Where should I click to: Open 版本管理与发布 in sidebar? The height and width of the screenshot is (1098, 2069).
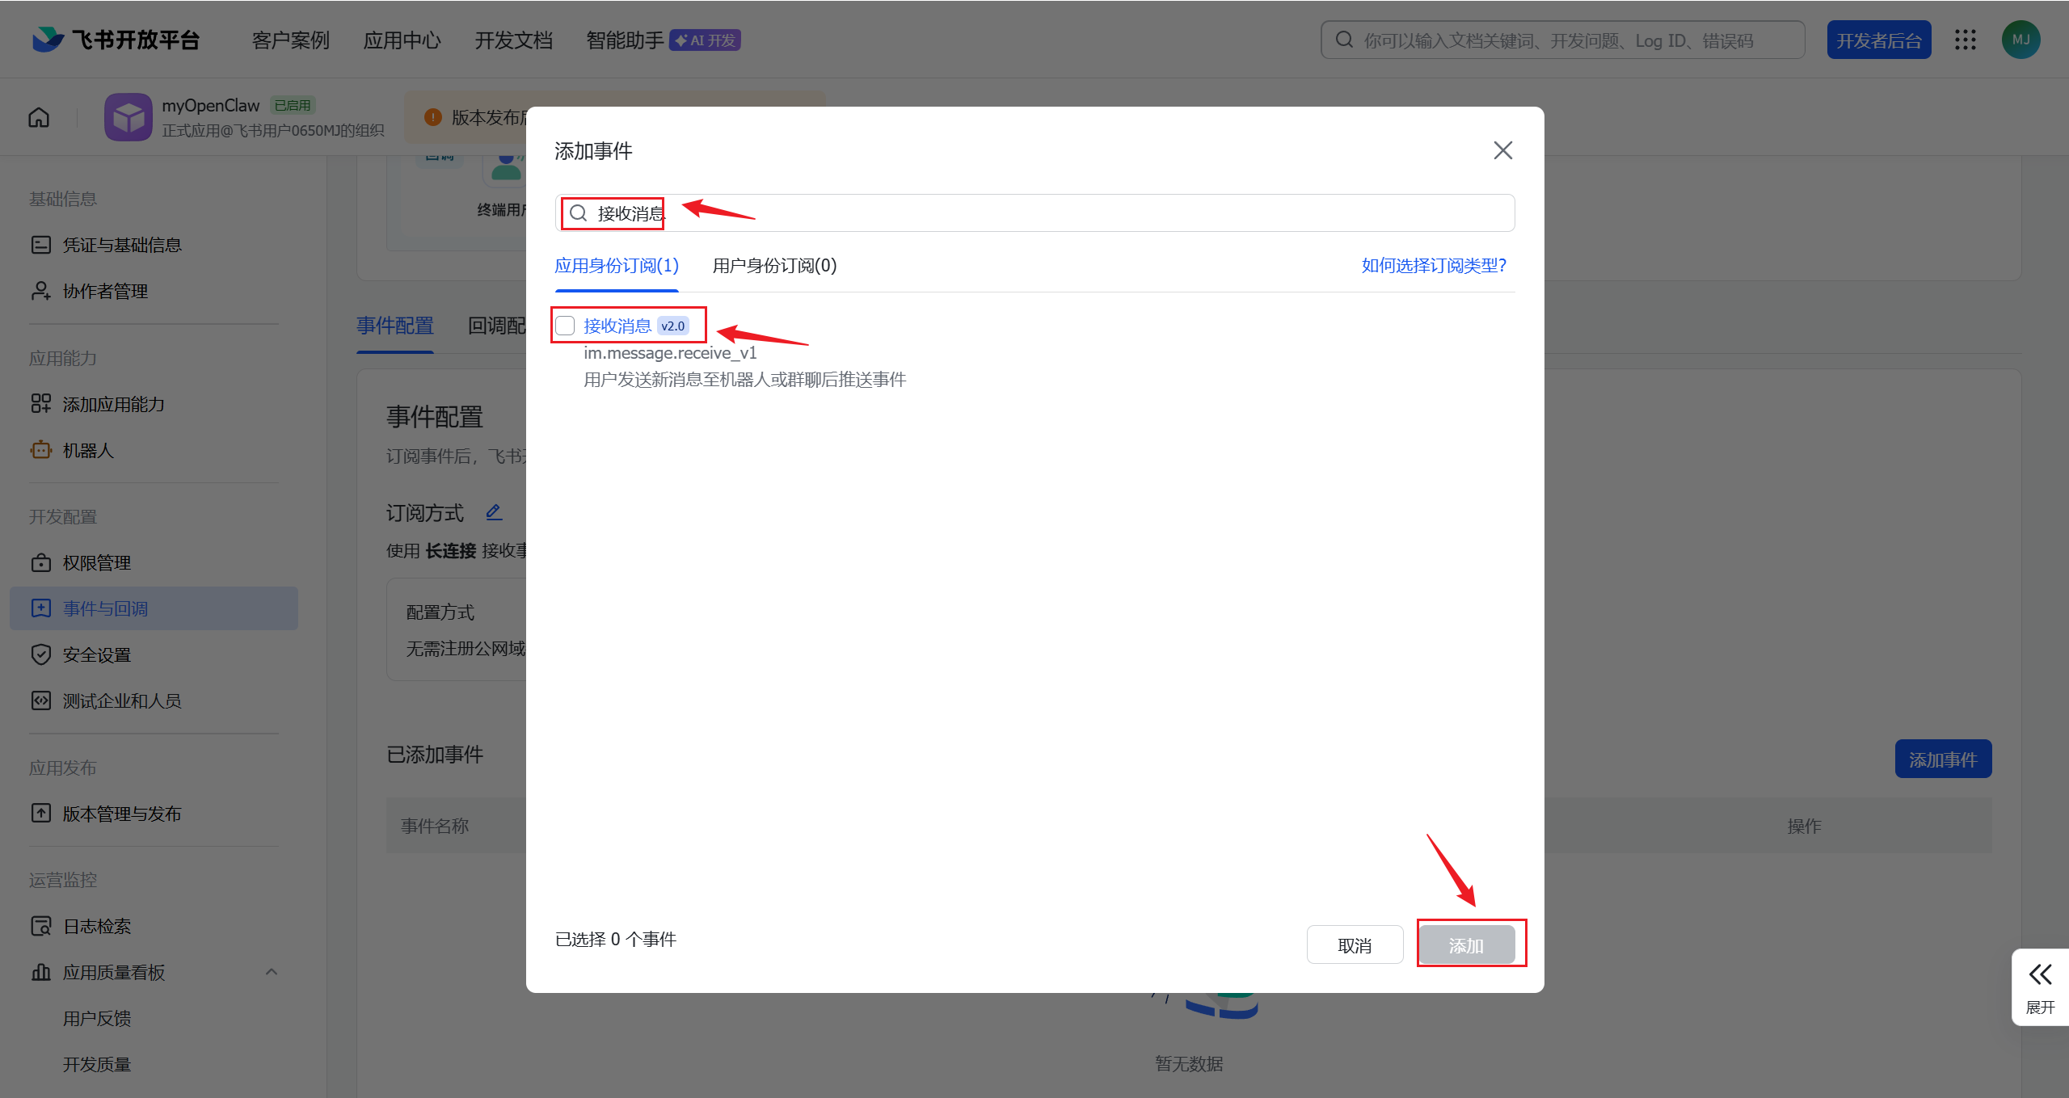click(122, 814)
